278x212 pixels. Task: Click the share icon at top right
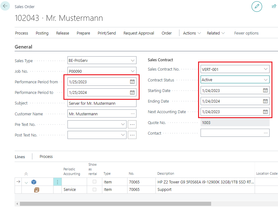274,7
